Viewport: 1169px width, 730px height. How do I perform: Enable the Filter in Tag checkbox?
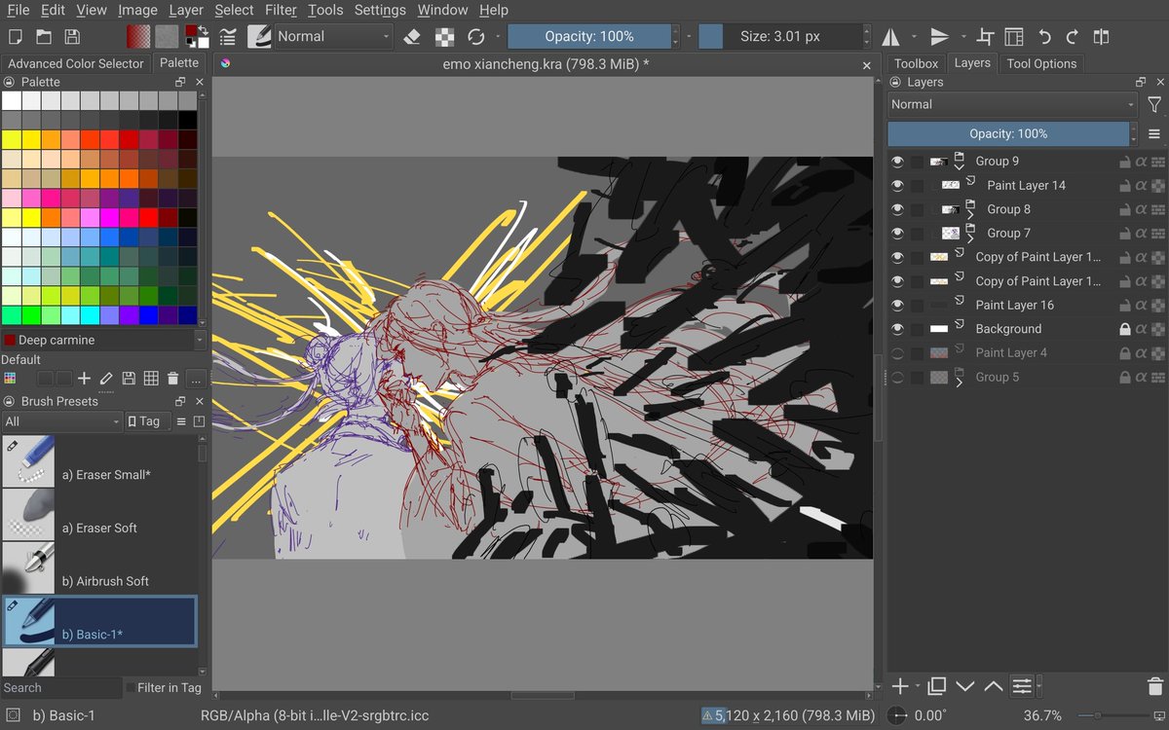coord(131,687)
